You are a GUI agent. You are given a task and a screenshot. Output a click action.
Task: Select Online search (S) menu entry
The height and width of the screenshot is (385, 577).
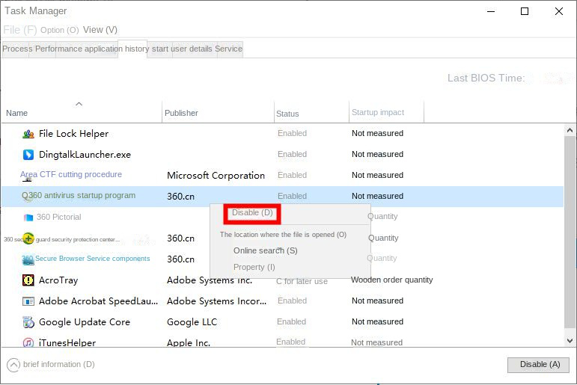[265, 250]
